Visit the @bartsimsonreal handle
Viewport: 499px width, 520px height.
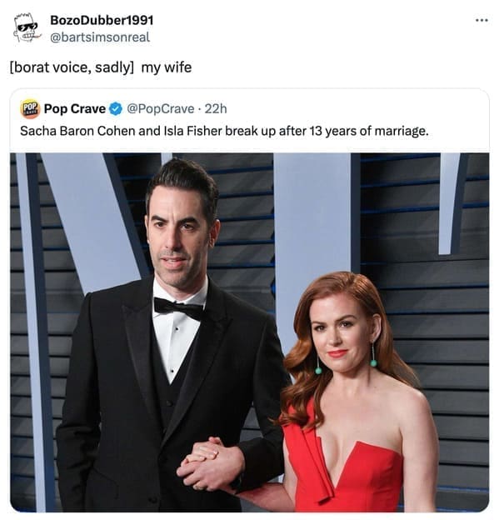[x=100, y=37]
